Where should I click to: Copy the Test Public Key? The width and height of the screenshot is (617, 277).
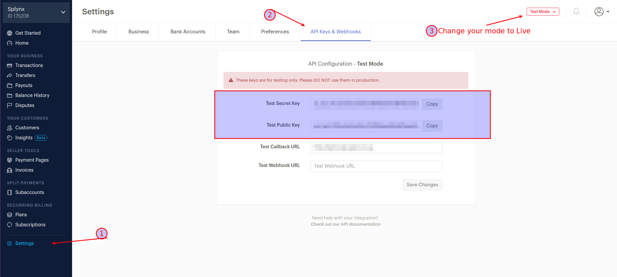tap(432, 126)
